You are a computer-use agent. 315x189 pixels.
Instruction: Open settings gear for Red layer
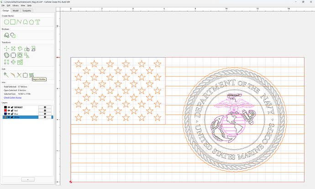[45, 110]
